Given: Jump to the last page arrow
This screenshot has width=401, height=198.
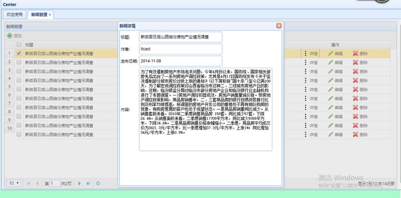Looking at the screenshot, I should click(88, 183).
